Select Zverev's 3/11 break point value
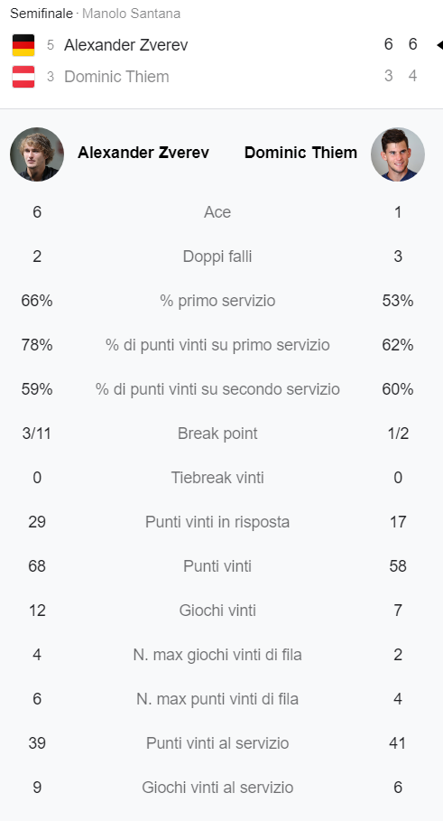The image size is (443, 821). point(37,434)
